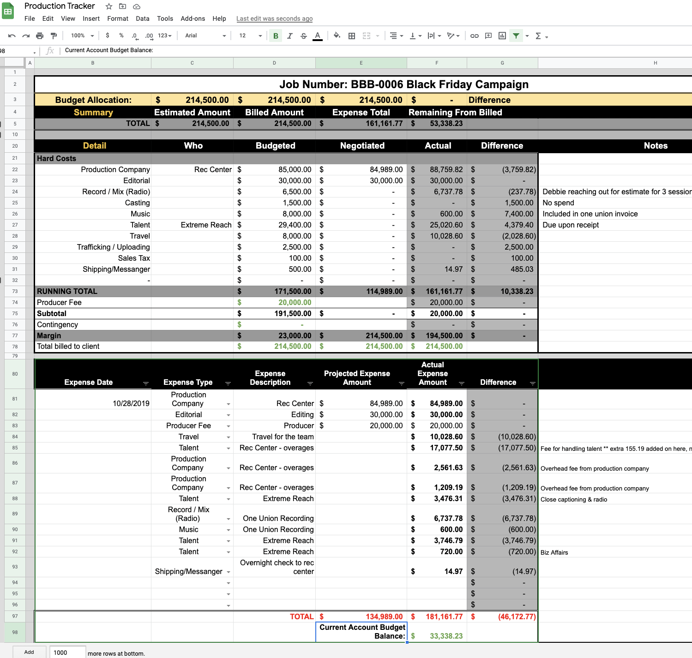This screenshot has height=658, width=692.
Task: Open the text color picker
Action: click(318, 36)
